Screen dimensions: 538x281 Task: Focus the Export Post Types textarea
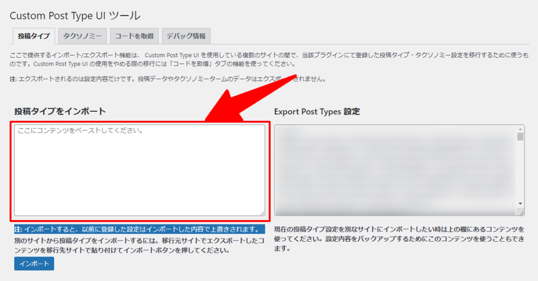pos(395,169)
